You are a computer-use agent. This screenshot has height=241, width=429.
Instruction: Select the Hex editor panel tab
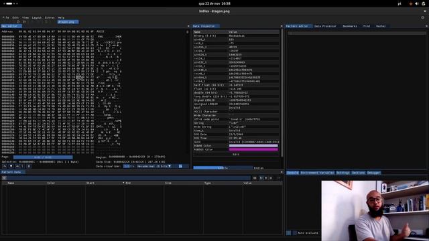[x=11, y=26]
